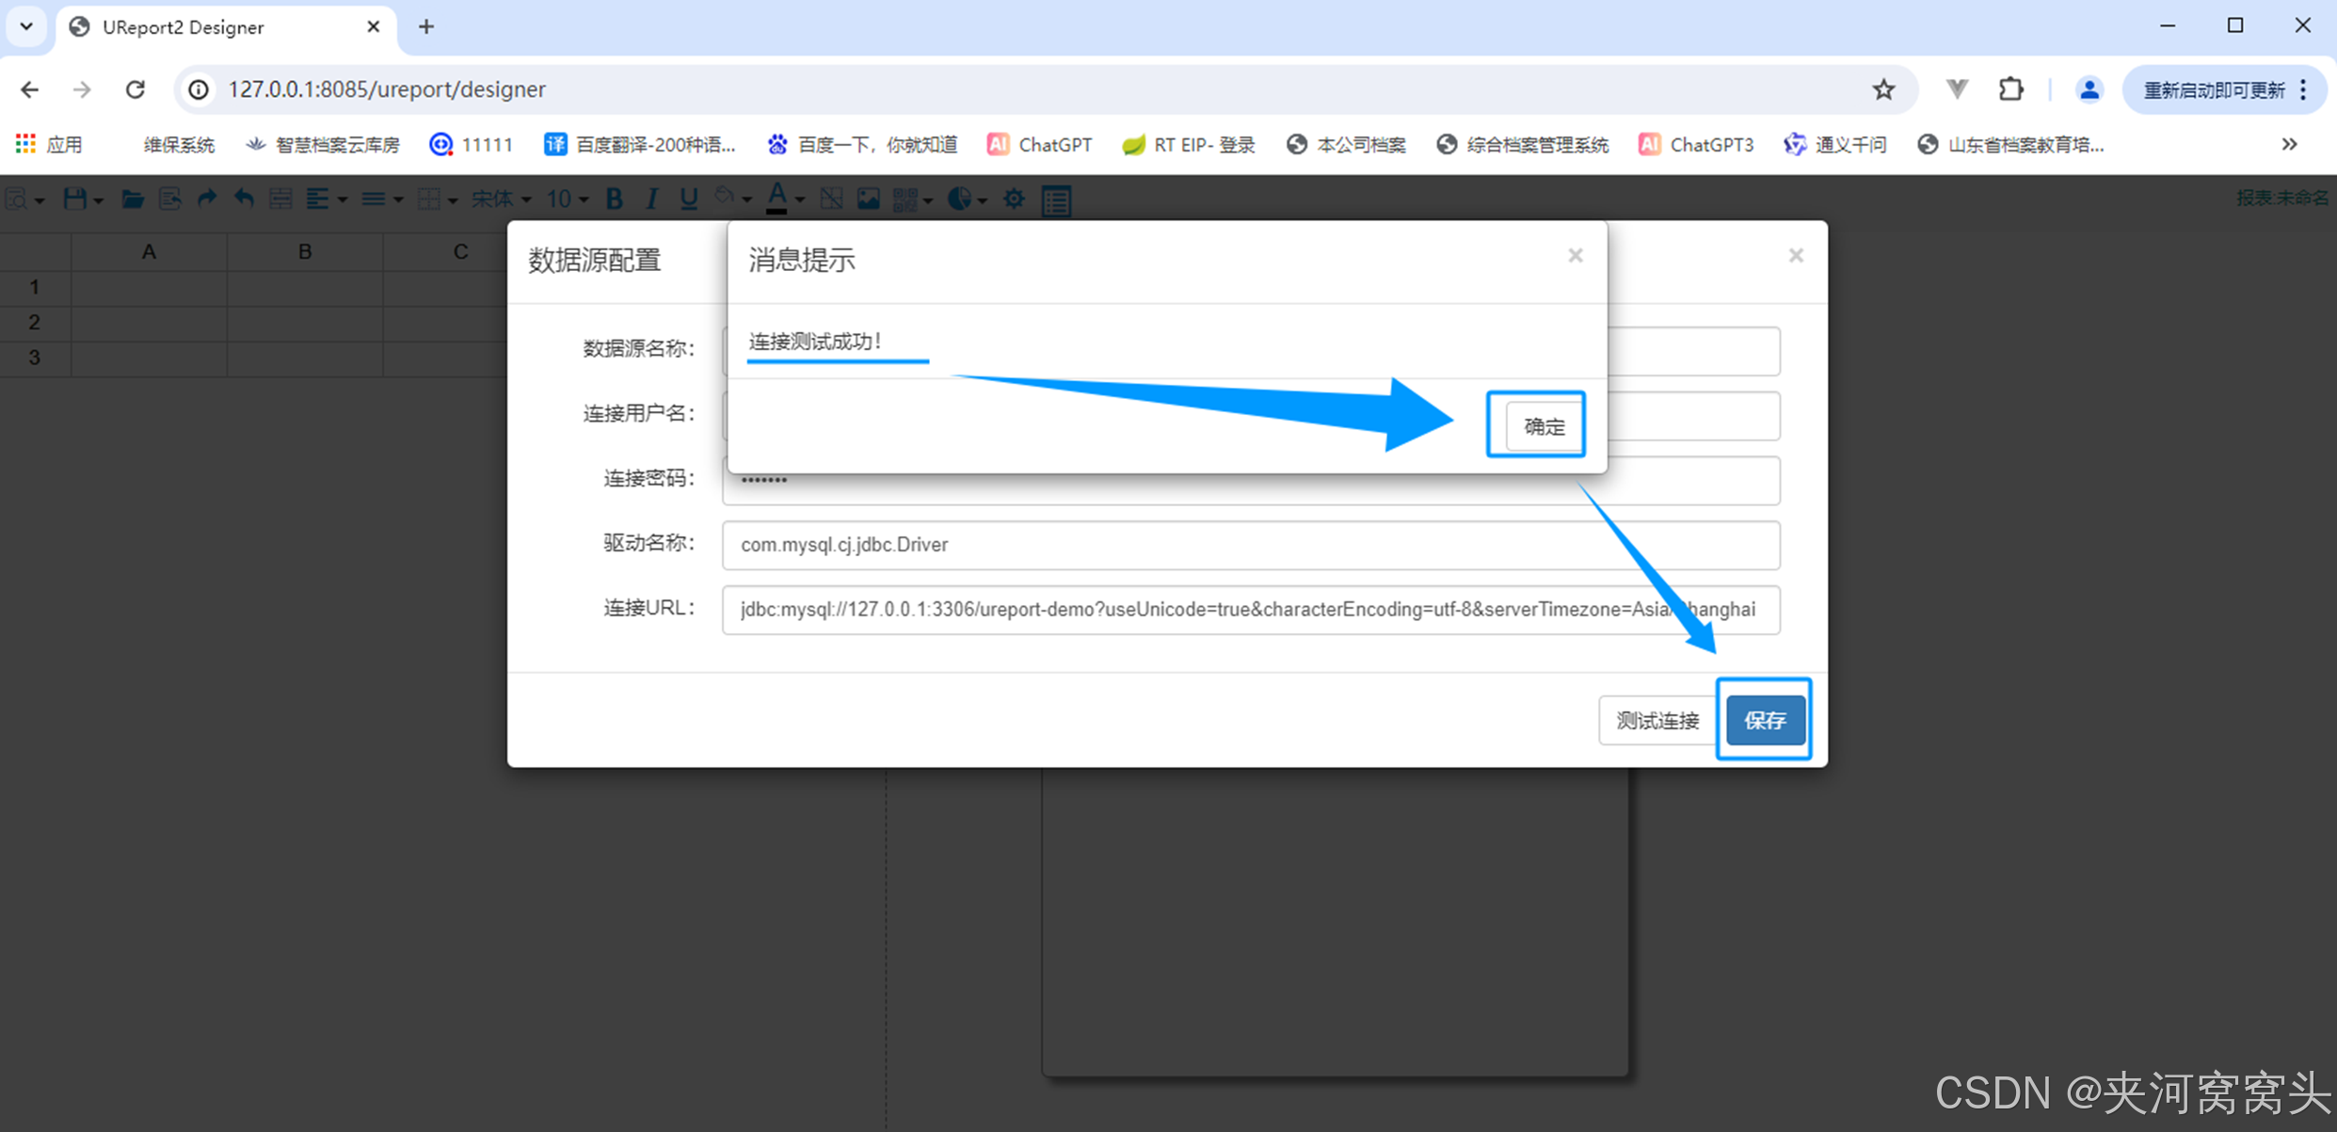Image resolution: width=2337 pixels, height=1132 pixels.
Task: Expand hidden bookmarks overflow chevron
Action: coord(2289,144)
